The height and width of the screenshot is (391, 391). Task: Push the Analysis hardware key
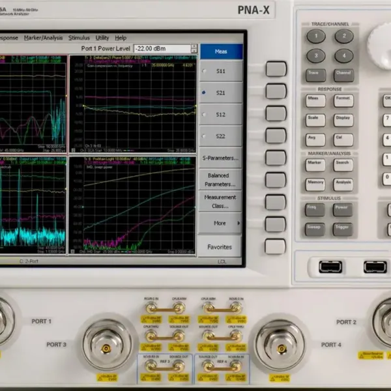point(343,185)
